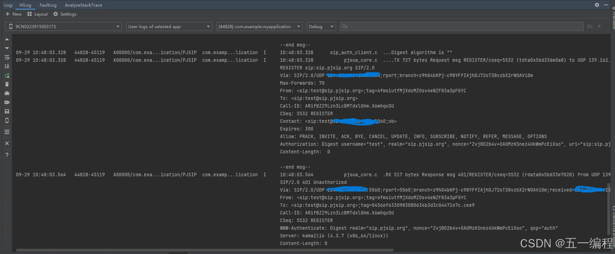Hide the log tool window

pos(606,5)
